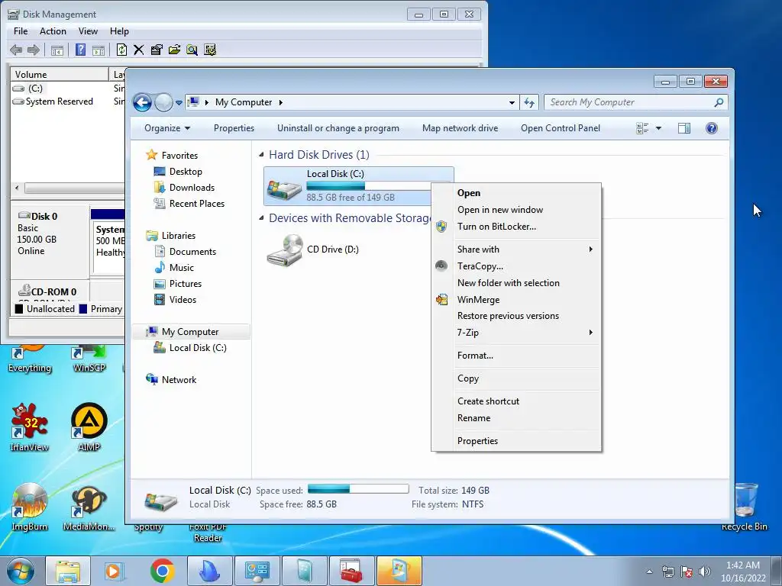Click Disk Management Help toolbar icon
The width and height of the screenshot is (782, 586).
tap(80, 50)
